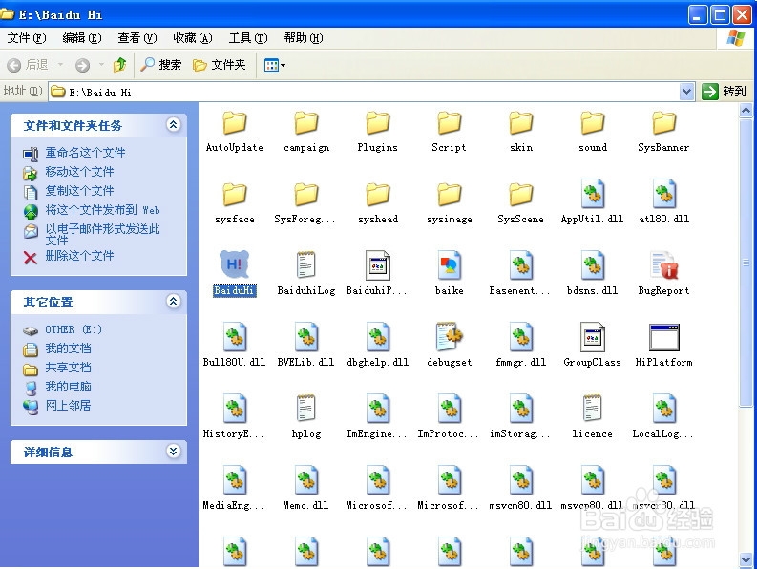Open the Views dropdown in toolbar
Screen dimensions: 757x569
coord(275,65)
